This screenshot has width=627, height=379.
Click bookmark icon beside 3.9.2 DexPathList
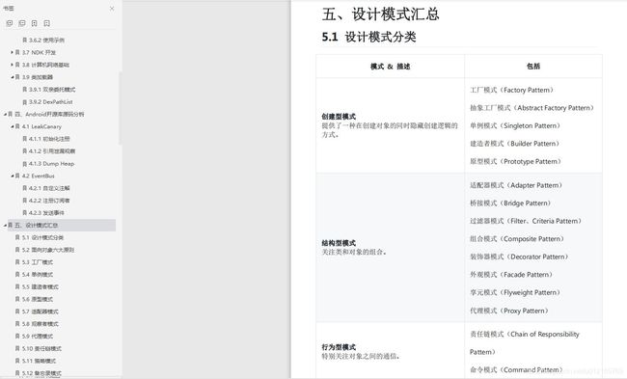pyautogui.click(x=25, y=102)
